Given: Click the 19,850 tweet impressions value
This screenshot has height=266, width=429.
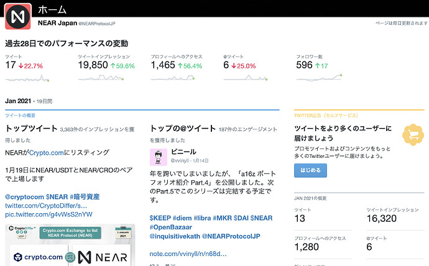Looking at the screenshot, I should tap(93, 65).
